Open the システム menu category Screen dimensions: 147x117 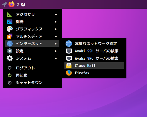point(32,58)
